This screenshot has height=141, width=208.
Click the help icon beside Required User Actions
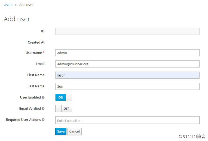pyautogui.click(x=43, y=120)
